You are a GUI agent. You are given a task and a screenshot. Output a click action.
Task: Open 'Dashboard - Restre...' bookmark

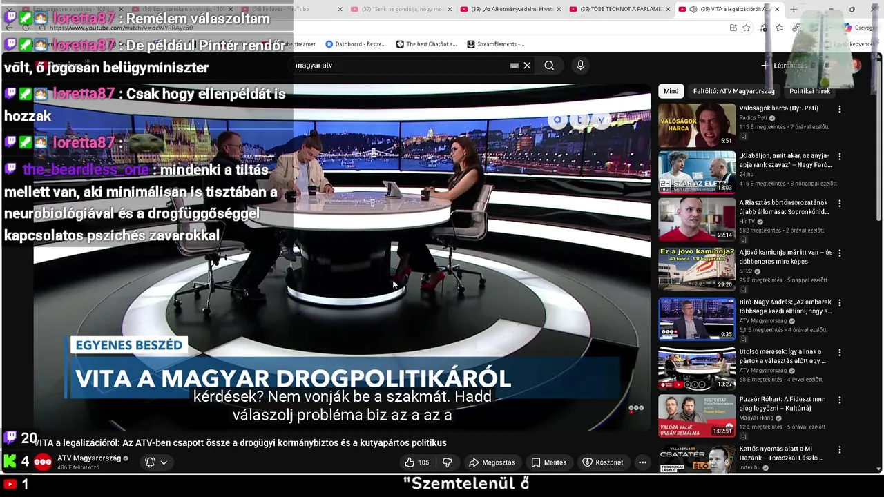356,44
